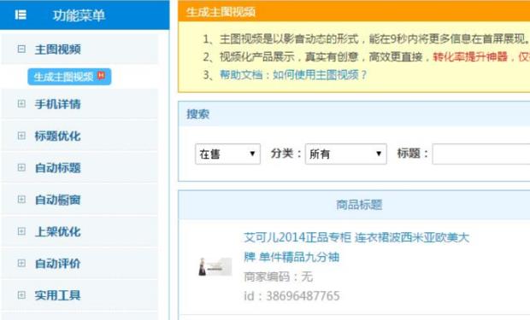The width and height of the screenshot is (530, 320).
Task: Open the 在售 status dropdown
Action: coord(227,154)
